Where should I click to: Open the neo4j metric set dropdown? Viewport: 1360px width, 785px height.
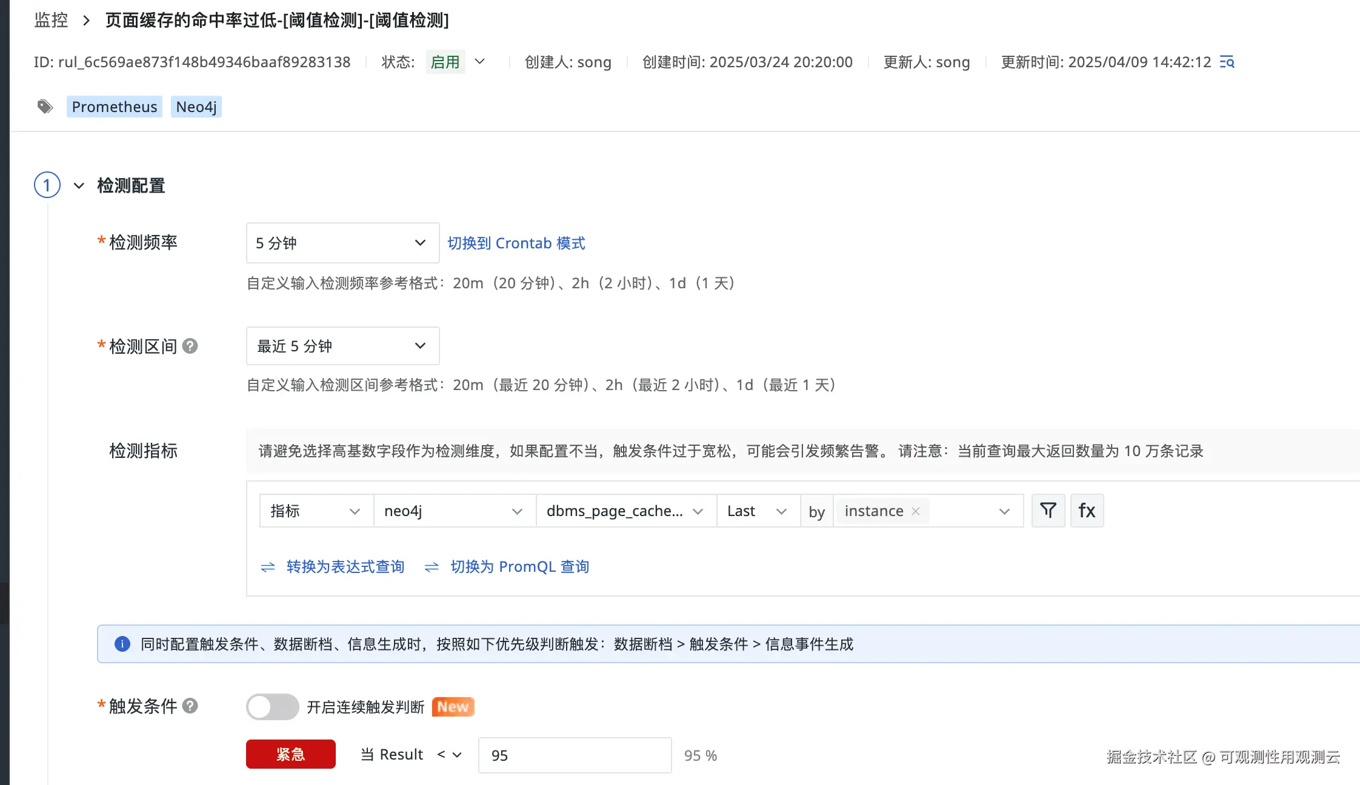pyautogui.click(x=454, y=511)
